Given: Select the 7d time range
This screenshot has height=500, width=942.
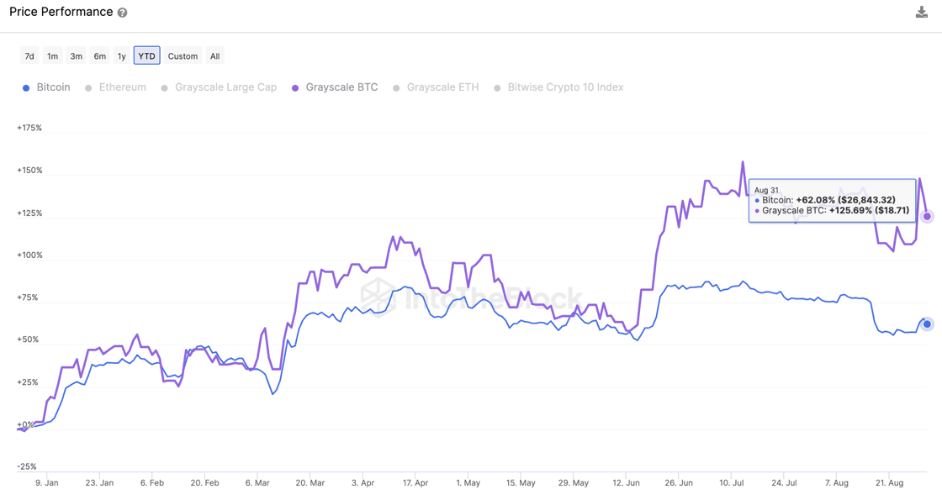Looking at the screenshot, I should pos(29,55).
